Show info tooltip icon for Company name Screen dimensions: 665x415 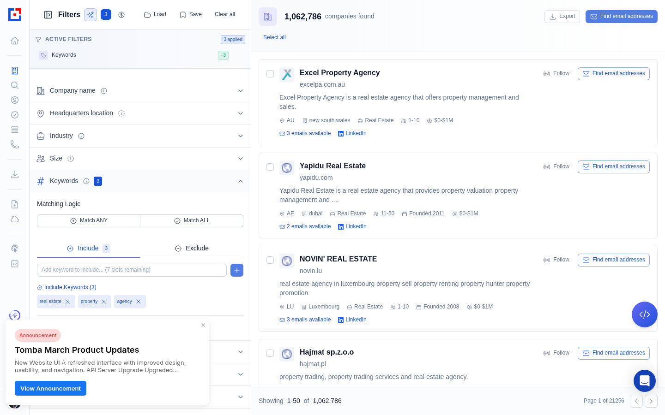pos(104,91)
